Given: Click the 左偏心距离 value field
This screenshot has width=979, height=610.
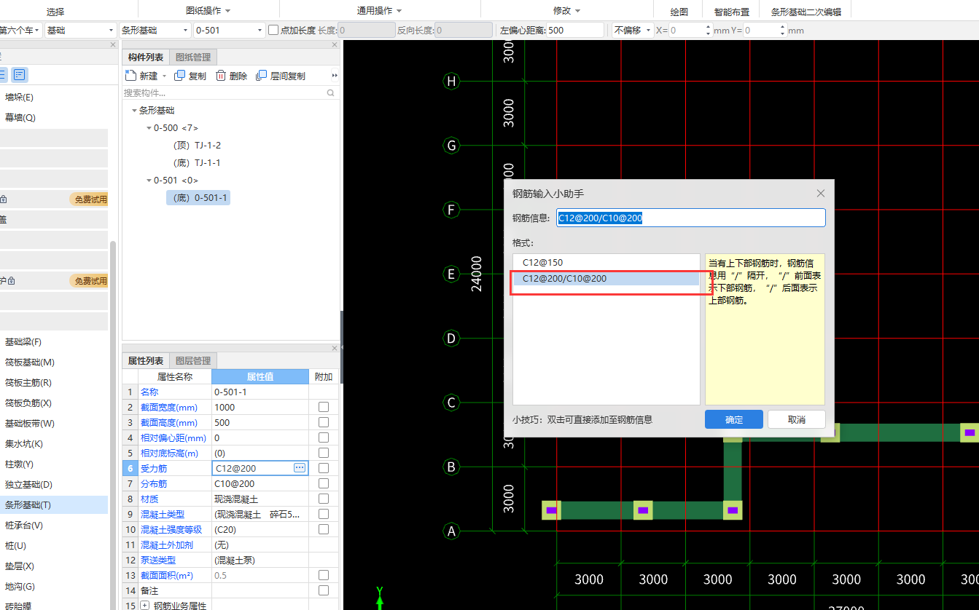Looking at the screenshot, I should [575, 30].
